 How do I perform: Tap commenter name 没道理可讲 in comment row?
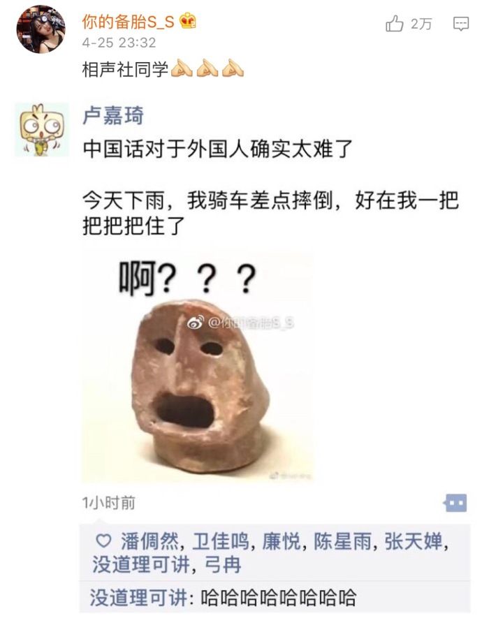tap(138, 598)
